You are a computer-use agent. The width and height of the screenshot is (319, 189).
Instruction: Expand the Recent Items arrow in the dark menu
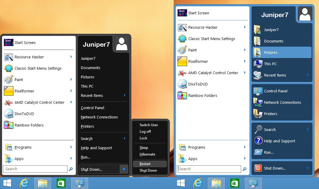coord(124,95)
